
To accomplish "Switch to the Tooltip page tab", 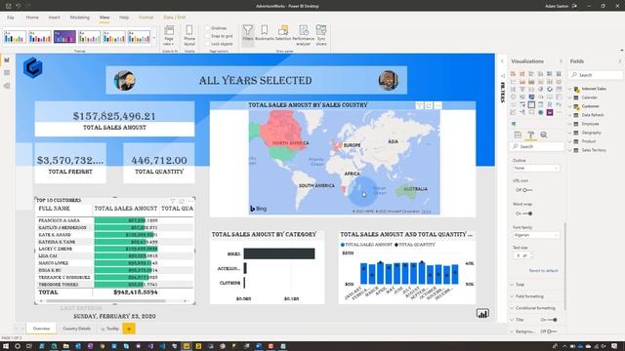I will tap(109, 329).
